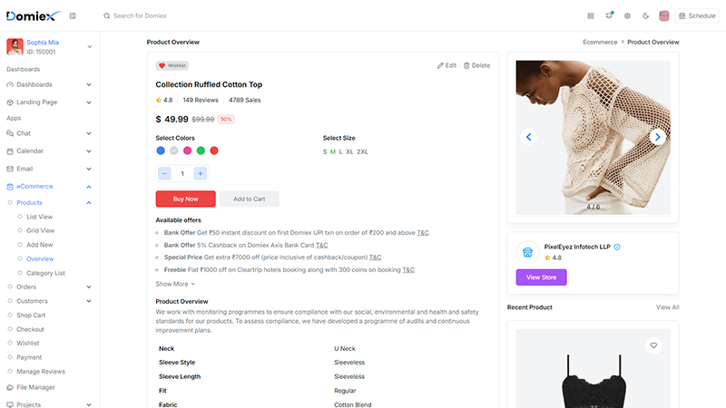Select the pink color swatch

pos(187,151)
